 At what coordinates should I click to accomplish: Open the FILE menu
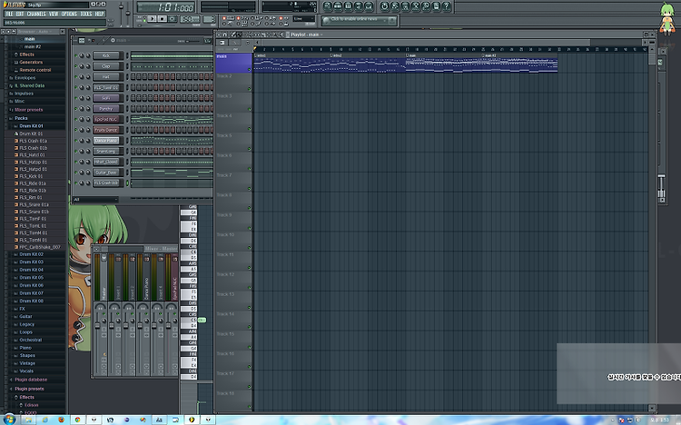pyautogui.click(x=9, y=14)
